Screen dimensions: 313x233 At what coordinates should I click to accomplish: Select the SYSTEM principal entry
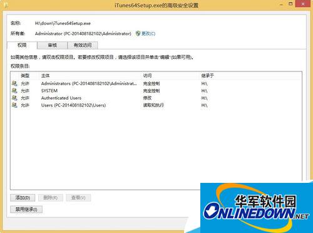point(49,91)
